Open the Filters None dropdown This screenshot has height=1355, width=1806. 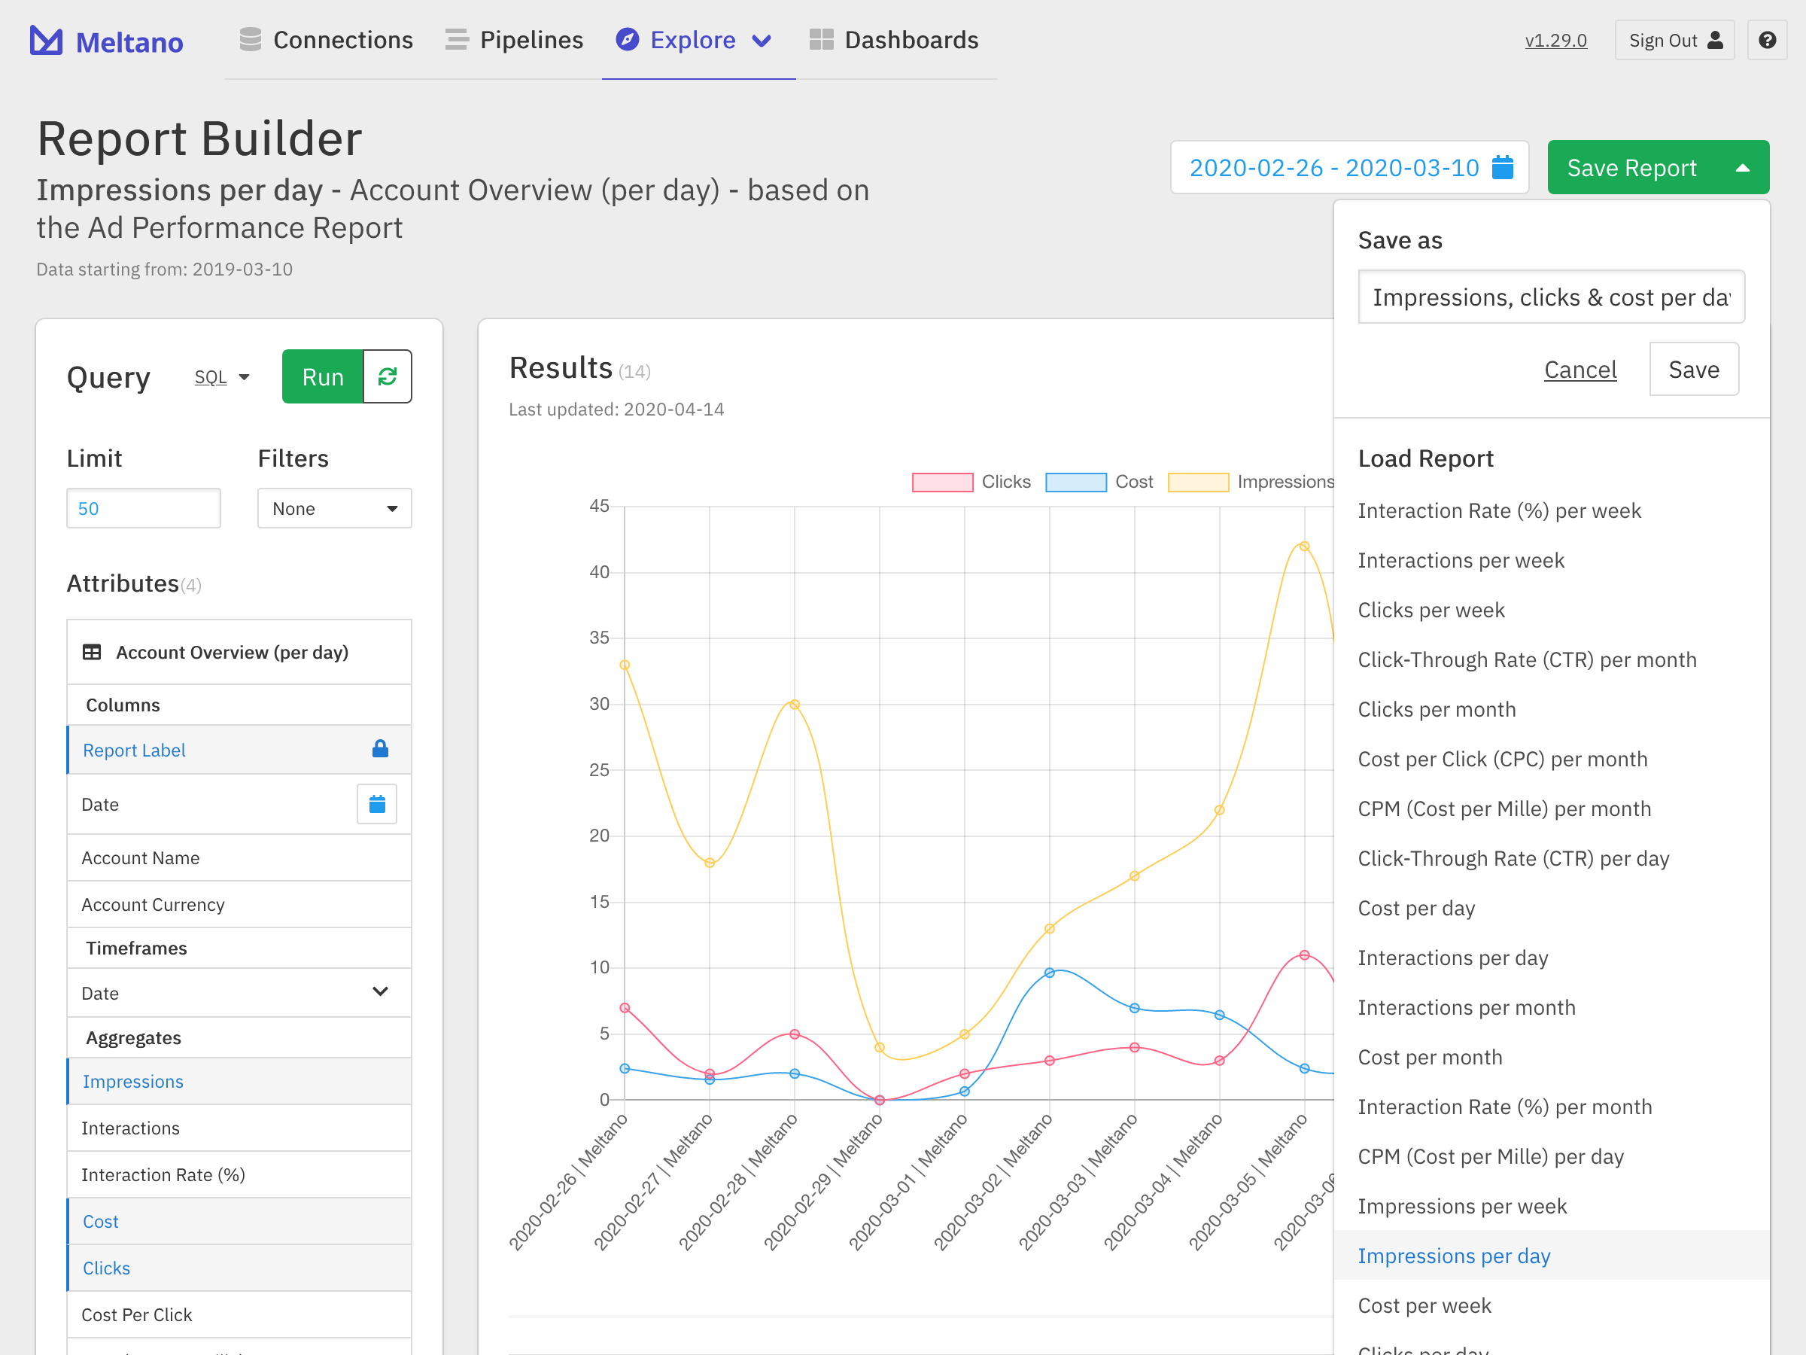pyautogui.click(x=334, y=509)
